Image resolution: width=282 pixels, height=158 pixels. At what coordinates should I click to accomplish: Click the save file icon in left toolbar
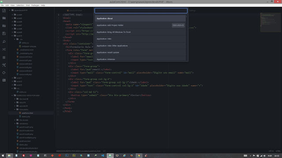4,33
